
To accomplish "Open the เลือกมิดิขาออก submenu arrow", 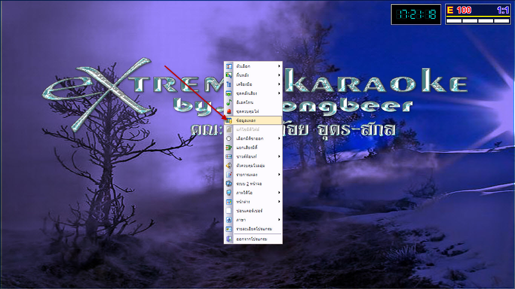I will [279, 138].
